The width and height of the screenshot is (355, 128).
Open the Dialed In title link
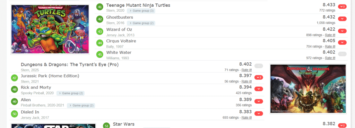point(30,112)
